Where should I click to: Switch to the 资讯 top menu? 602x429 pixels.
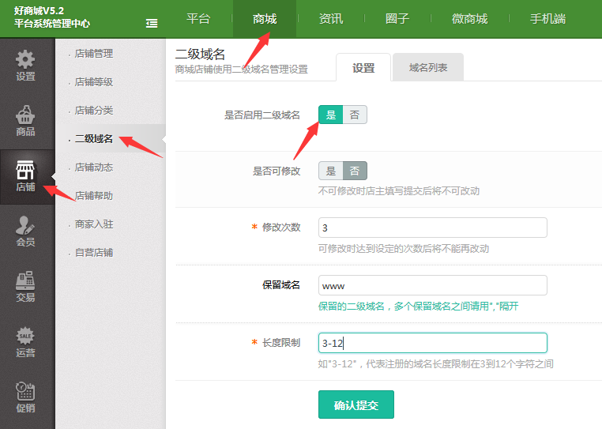pyautogui.click(x=331, y=19)
